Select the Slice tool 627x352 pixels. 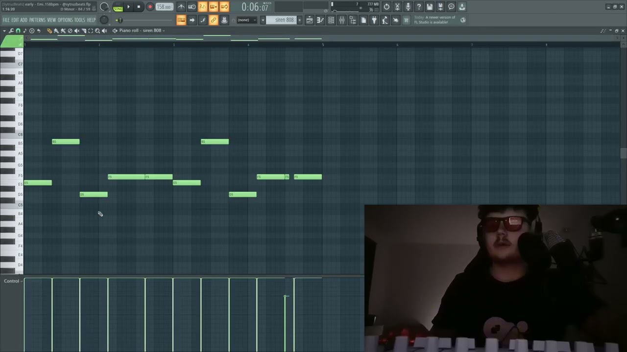pos(84,30)
